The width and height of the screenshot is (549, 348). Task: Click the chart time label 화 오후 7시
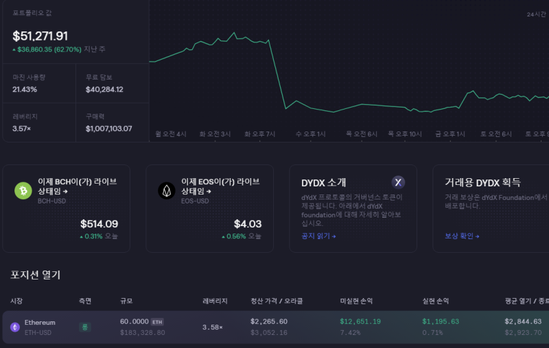click(x=260, y=134)
